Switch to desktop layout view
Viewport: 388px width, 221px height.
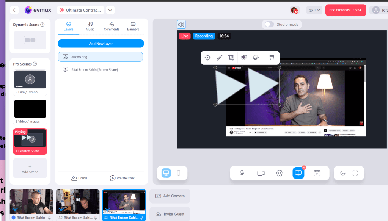click(x=166, y=173)
